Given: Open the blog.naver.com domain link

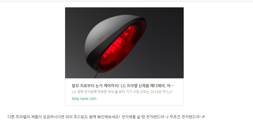Looking at the screenshot, I should 84,99.
